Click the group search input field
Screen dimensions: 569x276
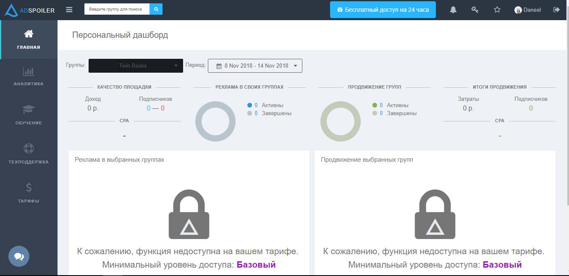117,9
